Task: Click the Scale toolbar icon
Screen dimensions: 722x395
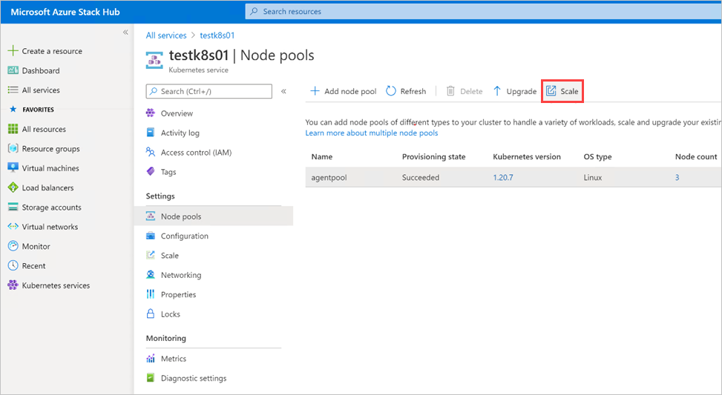Action: click(551, 91)
